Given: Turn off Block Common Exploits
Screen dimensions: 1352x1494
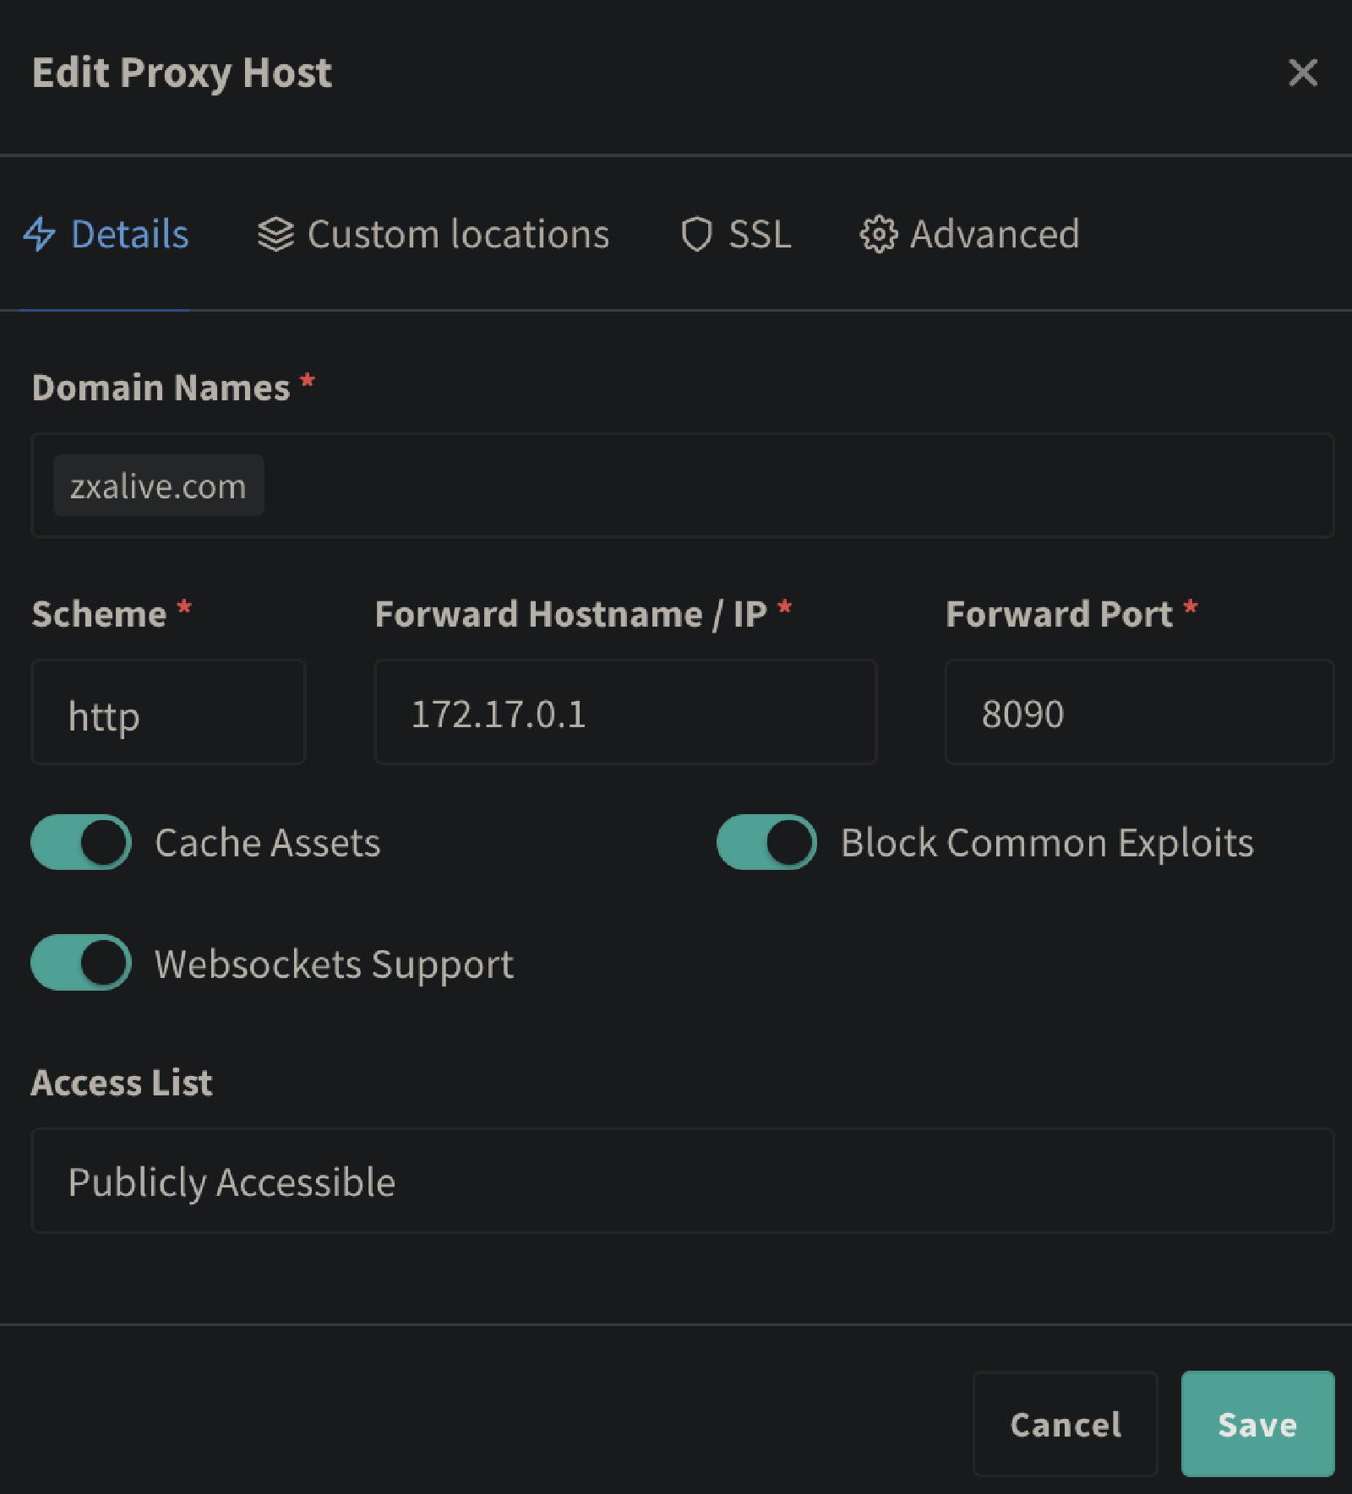Looking at the screenshot, I should tap(766, 842).
